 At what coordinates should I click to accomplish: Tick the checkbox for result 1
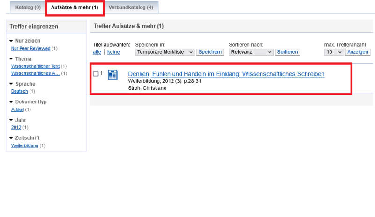click(96, 74)
